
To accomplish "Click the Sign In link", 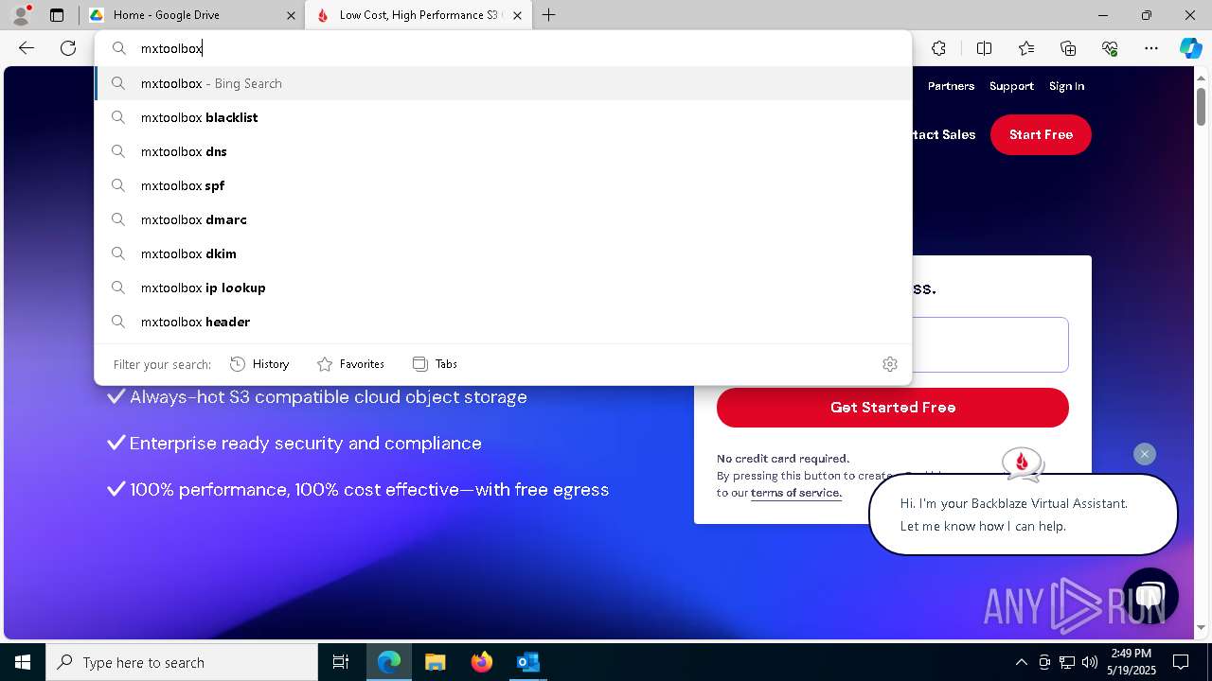I will click(x=1066, y=86).
